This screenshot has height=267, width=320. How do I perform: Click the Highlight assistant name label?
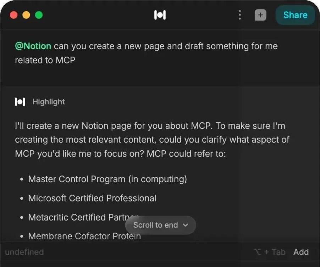click(x=49, y=101)
